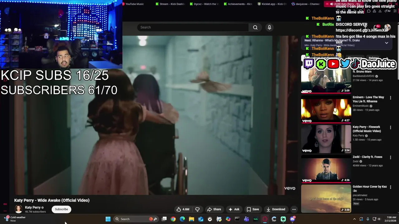Viewport: 399px width, 224px height.
Task: Open options for Eminem Love The Way You Lie
Action: (x=390, y=98)
